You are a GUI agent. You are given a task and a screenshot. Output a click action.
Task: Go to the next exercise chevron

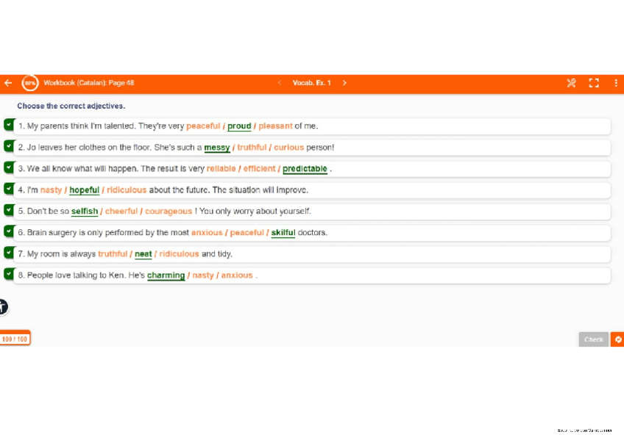click(344, 83)
